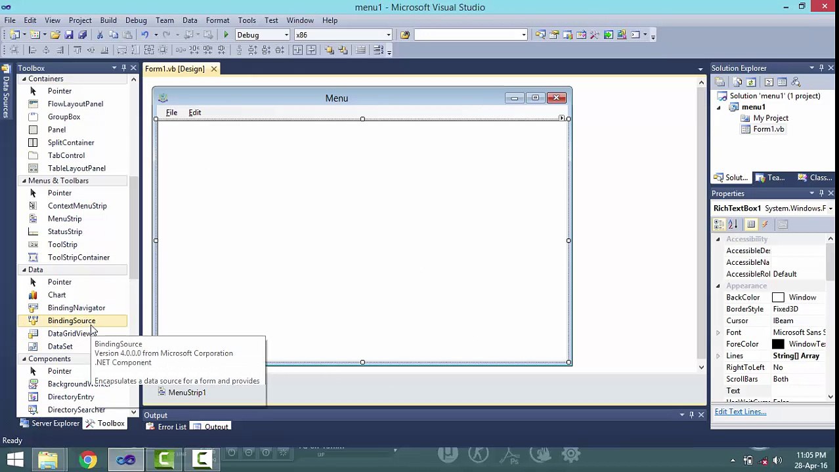Switch properties to the Categorized view
The width and height of the screenshot is (839, 472).
[x=720, y=224]
